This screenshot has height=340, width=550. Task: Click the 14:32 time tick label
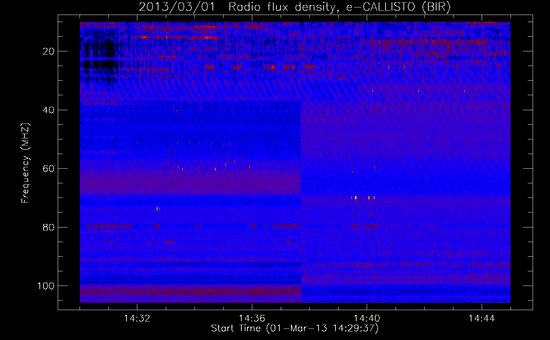137,319
